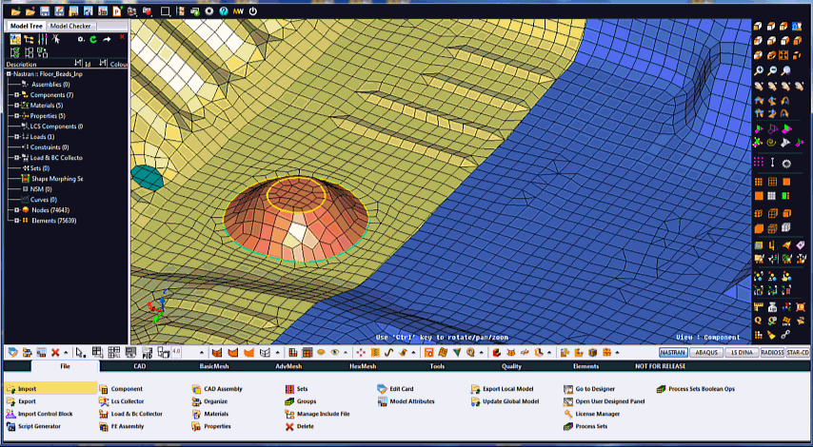
Task: Select the NASTRAN solver toggle
Action: coord(673,352)
